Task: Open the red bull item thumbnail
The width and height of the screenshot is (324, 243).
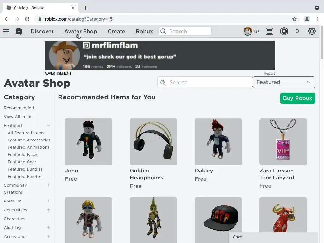Action: 283,215
